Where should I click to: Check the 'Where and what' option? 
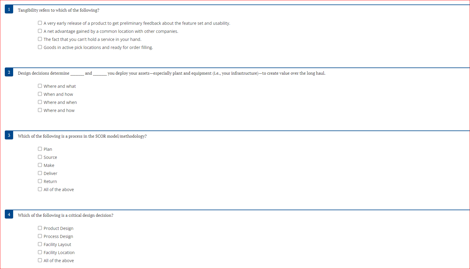pyautogui.click(x=40, y=86)
